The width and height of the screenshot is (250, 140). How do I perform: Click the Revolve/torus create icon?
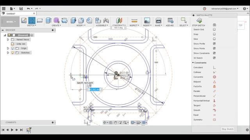coord(64,21)
